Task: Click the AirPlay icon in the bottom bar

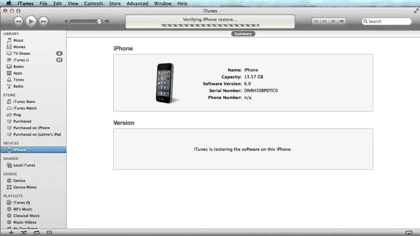Action: (409, 233)
